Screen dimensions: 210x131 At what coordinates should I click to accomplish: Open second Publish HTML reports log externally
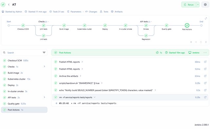[205, 69]
